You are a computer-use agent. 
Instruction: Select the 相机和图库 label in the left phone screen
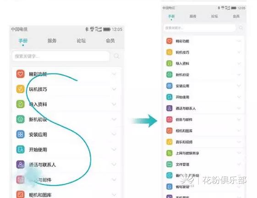[x=40, y=195]
